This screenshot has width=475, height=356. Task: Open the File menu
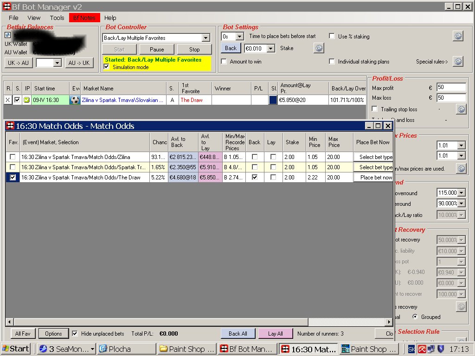pos(13,18)
